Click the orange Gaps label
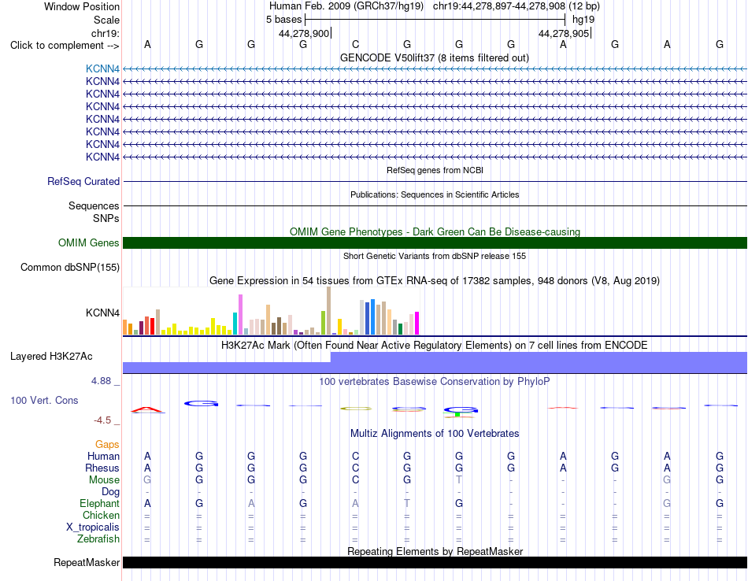 (x=107, y=445)
